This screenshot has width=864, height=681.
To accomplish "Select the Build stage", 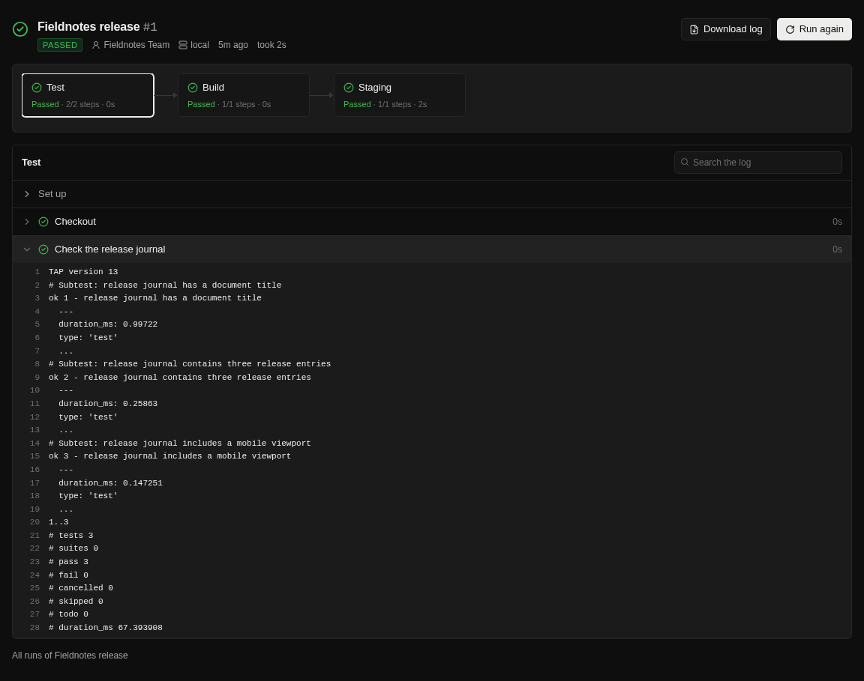I will pyautogui.click(x=244, y=95).
